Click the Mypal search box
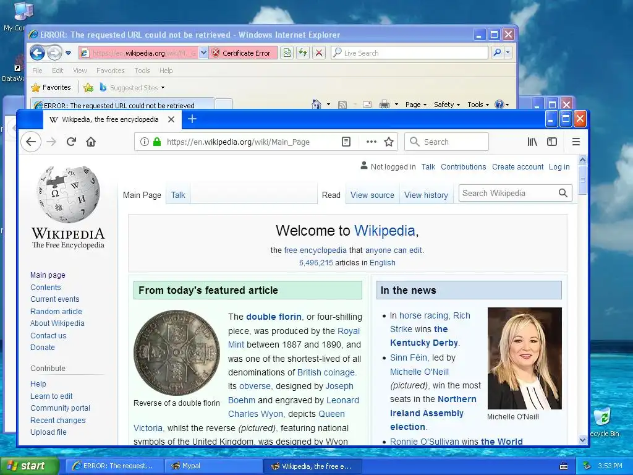The image size is (633, 475). coord(446,142)
